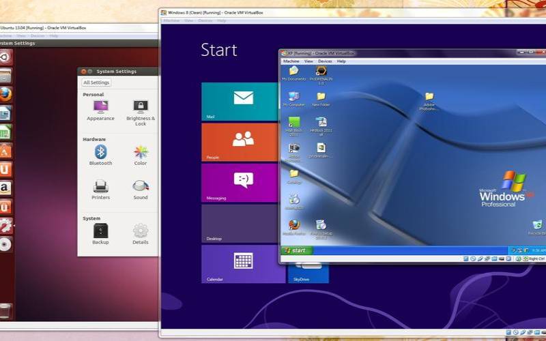Click Right Ctrl host key indicator in XP window
The height and width of the screenshot is (341, 546).
[x=534, y=259]
